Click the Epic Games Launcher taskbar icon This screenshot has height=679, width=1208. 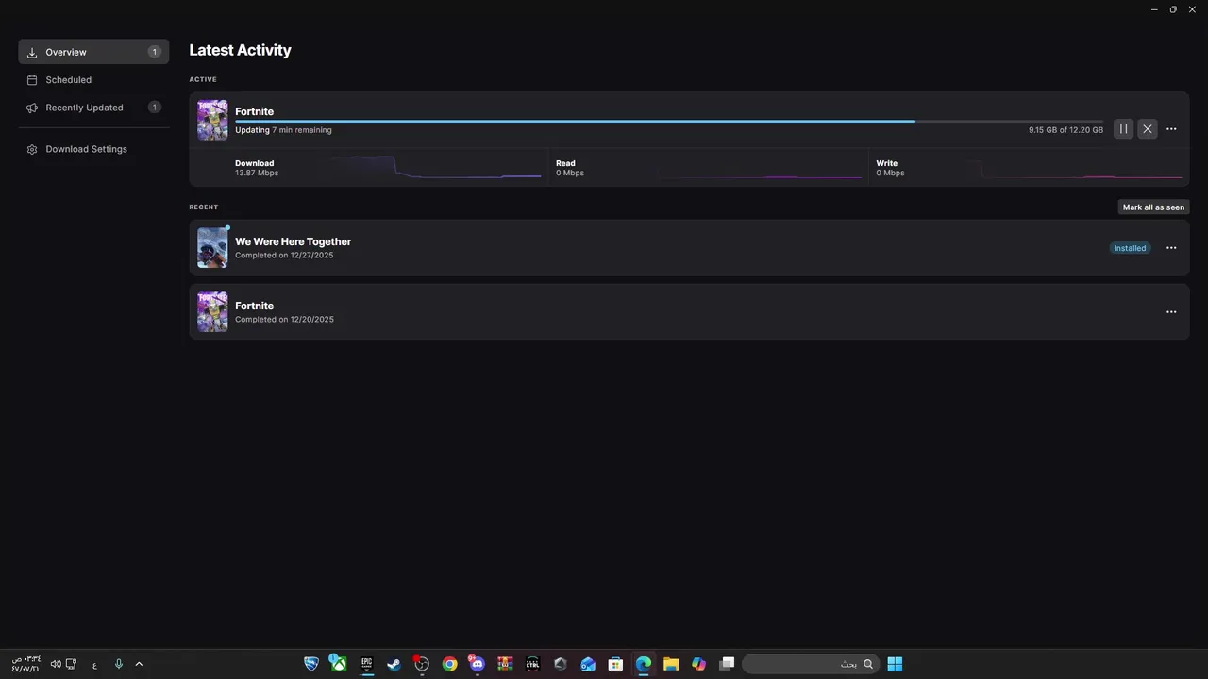pos(367,664)
